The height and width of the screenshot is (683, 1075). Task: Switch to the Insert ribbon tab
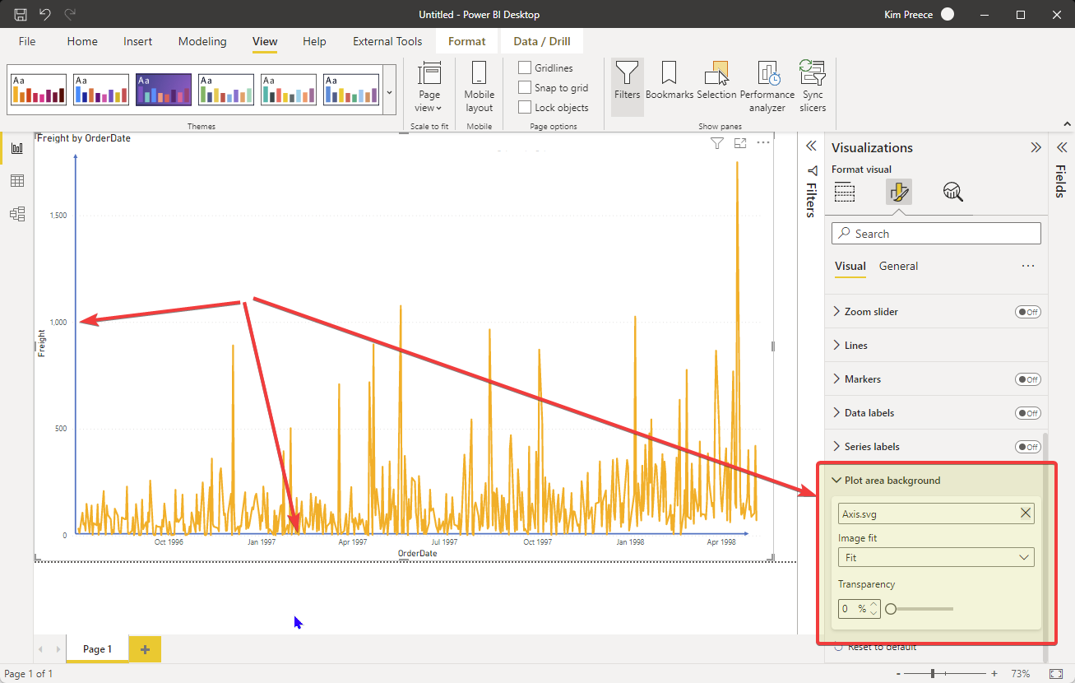tap(137, 41)
